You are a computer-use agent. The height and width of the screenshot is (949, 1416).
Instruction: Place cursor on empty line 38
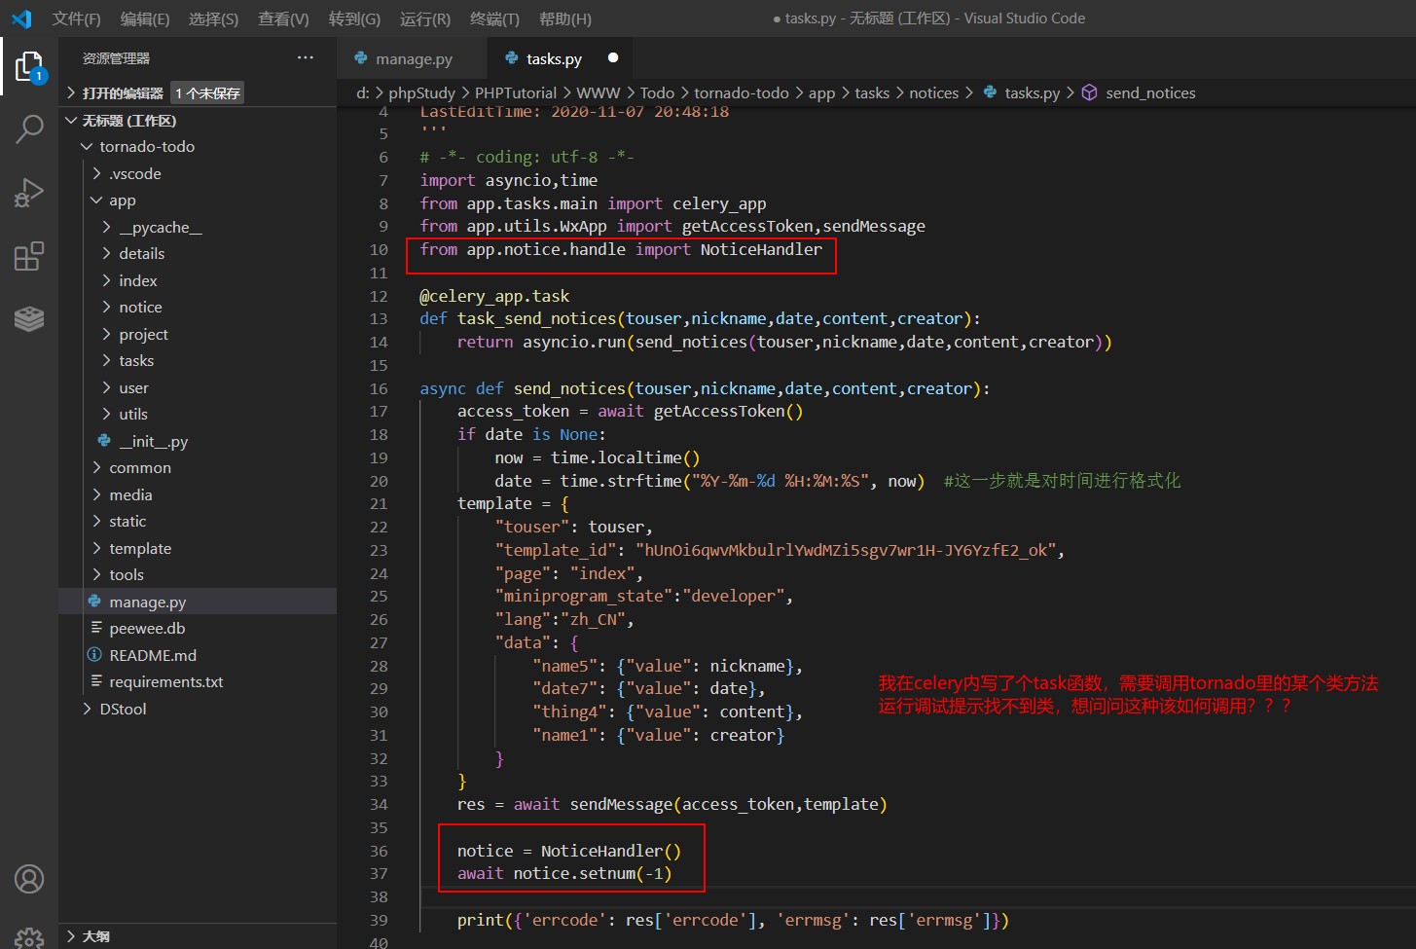(x=915, y=896)
